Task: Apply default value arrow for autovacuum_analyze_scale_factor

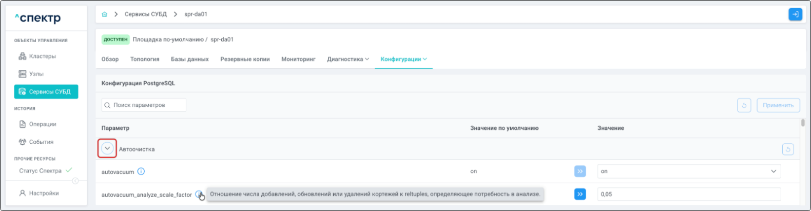Action: pyautogui.click(x=580, y=195)
